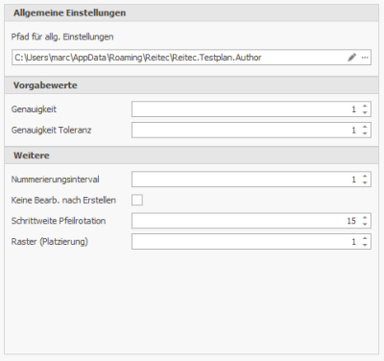Decrease Genauigkeit Toleranz with down arrow

tap(365, 133)
